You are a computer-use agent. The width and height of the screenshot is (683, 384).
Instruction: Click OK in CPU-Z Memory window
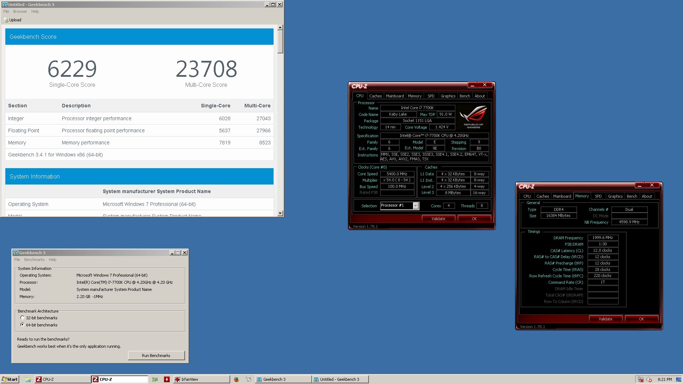tap(641, 319)
